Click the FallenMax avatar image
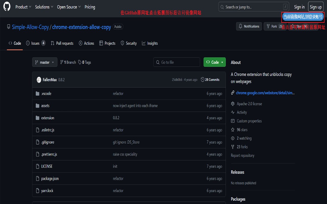The width and height of the screenshot is (327, 204). click(39, 80)
